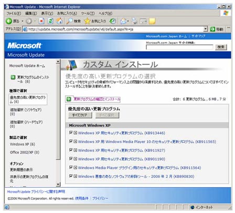The height and width of the screenshot is (213, 235).
Task: Expand details for KB890830 removal tool
Action: point(75,176)
